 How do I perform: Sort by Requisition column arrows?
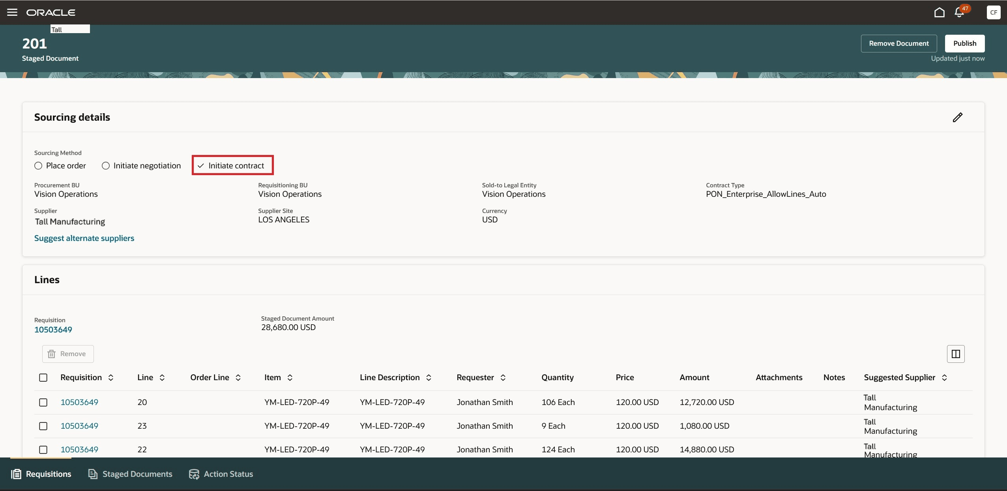(x=111, y=377)
